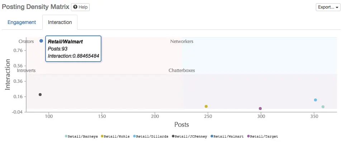This screenshot has height=144, width=342.
Task: Hide the Retail/Dillards legend series
Action: pyautogui.click(x=151, y=136)
